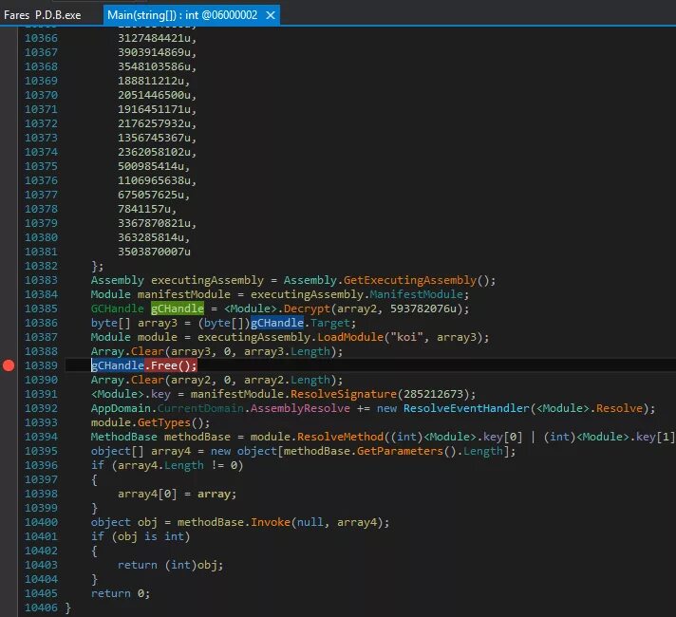Click 'array4[0] = array;' assignment
676x617 pixels.
[178, 494]
